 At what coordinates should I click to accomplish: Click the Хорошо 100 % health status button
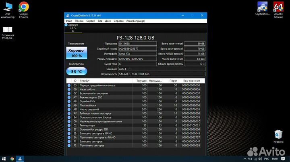[77, 53]
